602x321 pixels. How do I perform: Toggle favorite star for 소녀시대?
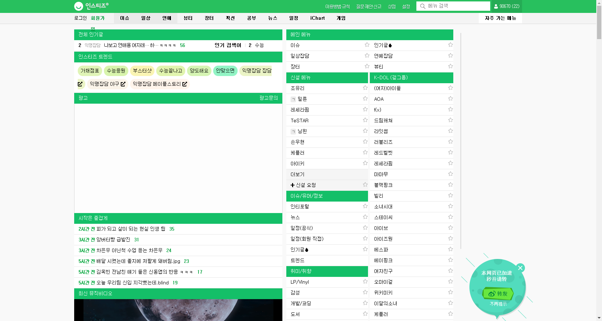(450, 206)
